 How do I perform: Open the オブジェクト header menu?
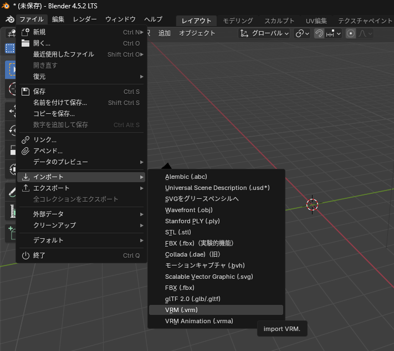pyautogui.click(x=197, y=33)
